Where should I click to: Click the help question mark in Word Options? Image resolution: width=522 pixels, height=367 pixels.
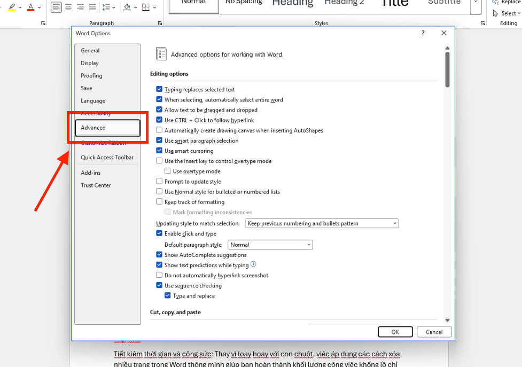423,33
